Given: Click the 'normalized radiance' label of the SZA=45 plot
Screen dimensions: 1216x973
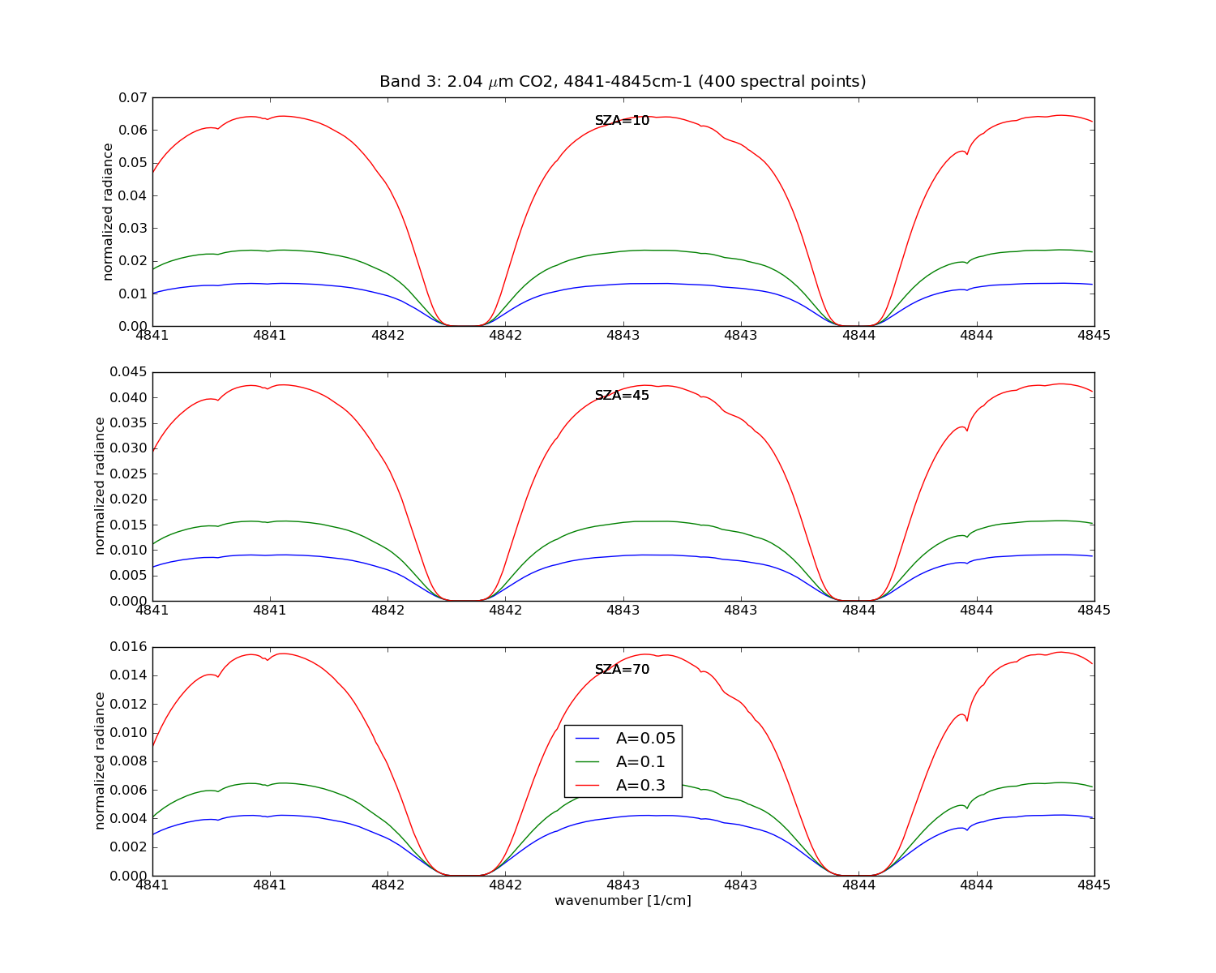Looking at the screenshot, I should (x=100, y=486).
